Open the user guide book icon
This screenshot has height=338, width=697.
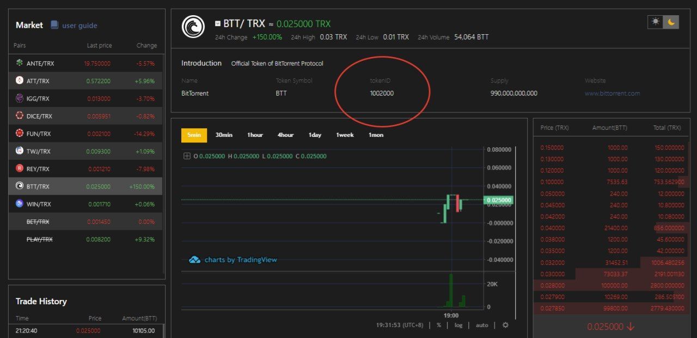pos(54,25)
